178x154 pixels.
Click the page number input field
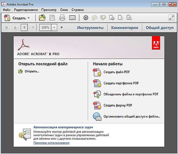24,27
